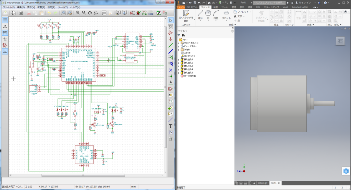Screen dimensions: 351x190
Task: Click the Arc tool in Inventor ribbon
Action: [x=216, y=15]
